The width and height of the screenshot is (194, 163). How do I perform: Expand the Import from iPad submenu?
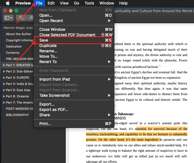pos(74,79)
